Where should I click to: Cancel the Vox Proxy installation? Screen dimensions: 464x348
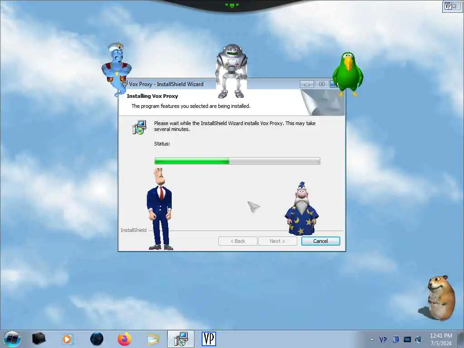[320, 241]
